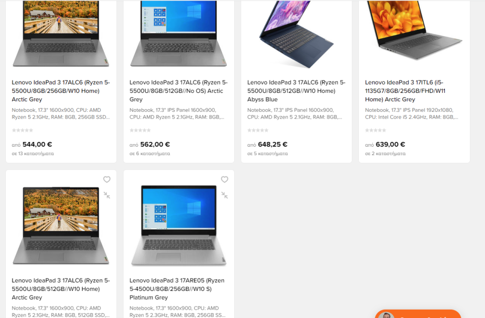Click compare arrows icon on 17ARE05 card

(x=225, y=195)
